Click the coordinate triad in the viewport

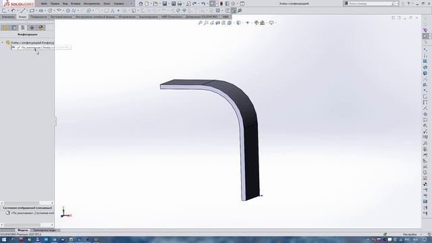pyautogui.click(x=65, y=213)
